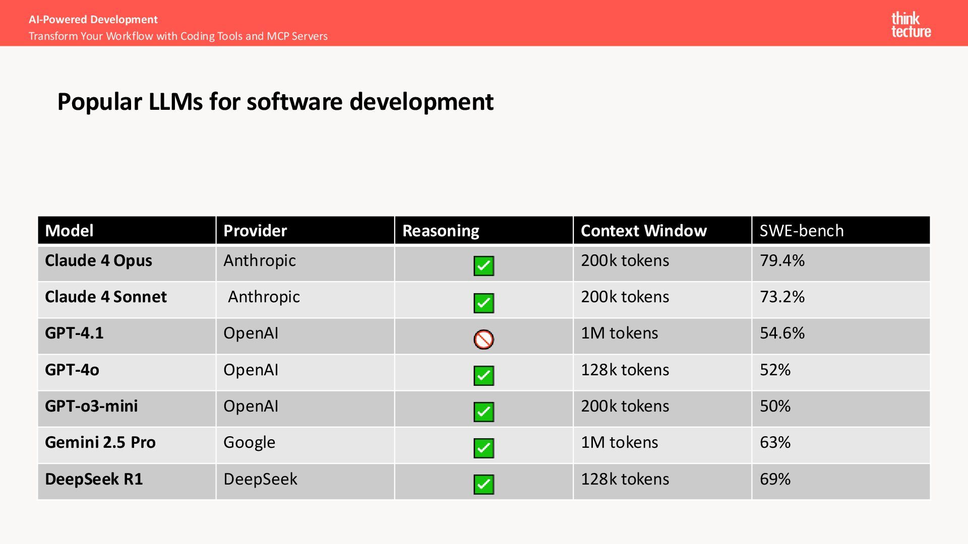This screenshot has height=544, width=968.
Task: Click '1M tokens' in GPT-4.1 row
Action: (x=620, y=333)
